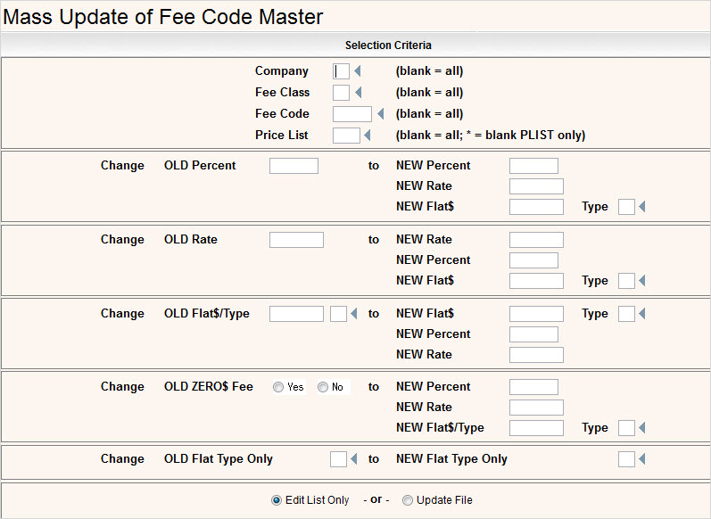Open the Fee Class lookup arrow
711x519 pixels.
click(359, 93)
